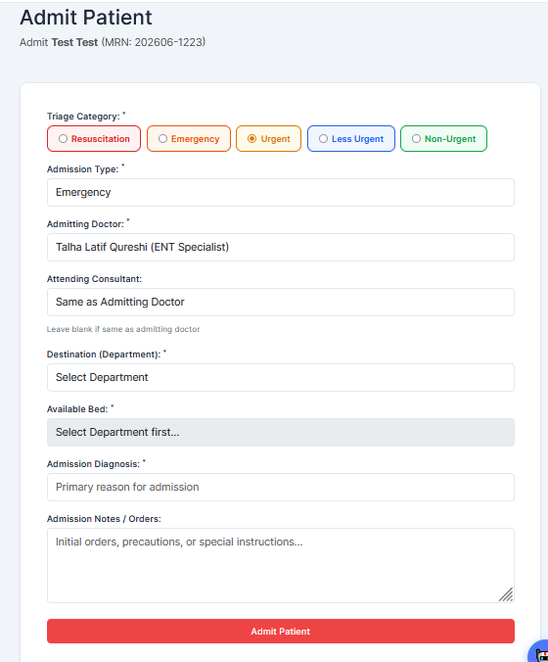
Task: Open the Attending Consultant dropdown
Action: (281, 303)
